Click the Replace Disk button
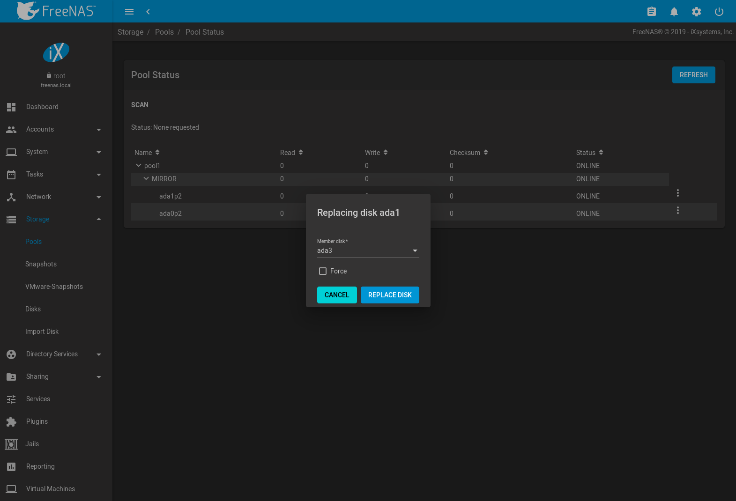Viewport: 736px width, 501px height. (x=390, y=295)
